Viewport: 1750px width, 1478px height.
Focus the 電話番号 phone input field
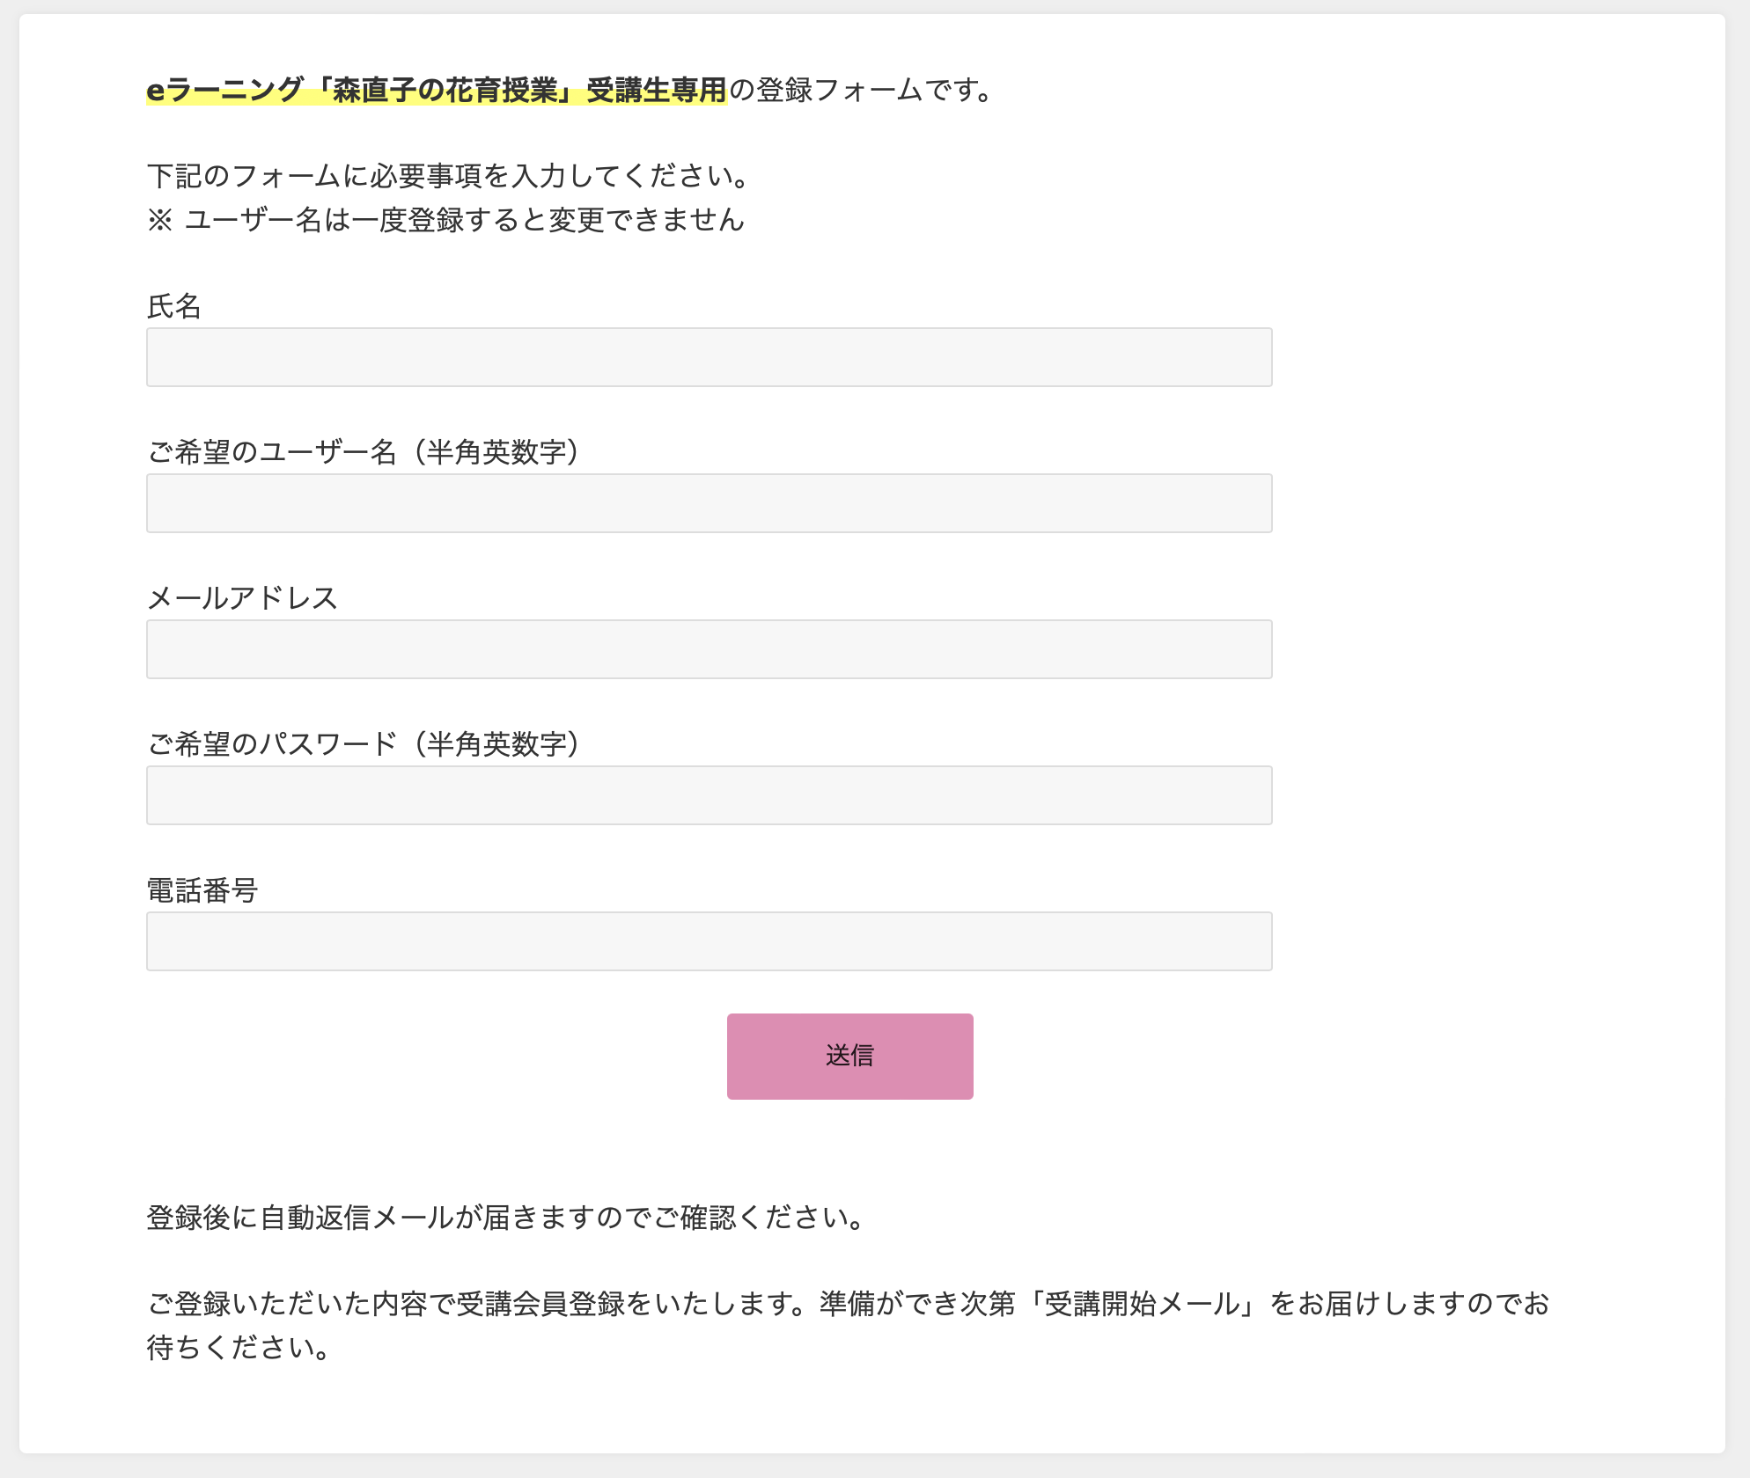709,941
